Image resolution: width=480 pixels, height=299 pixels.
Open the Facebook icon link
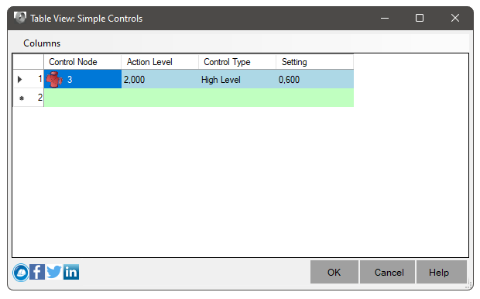[x=37, y=272]
